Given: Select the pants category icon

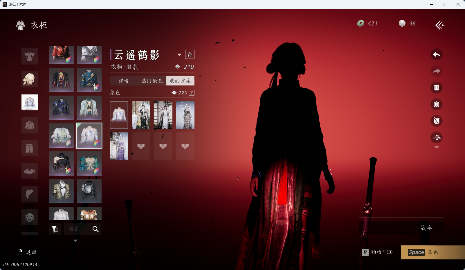Looking at the screenshot, I should point(29,148).
